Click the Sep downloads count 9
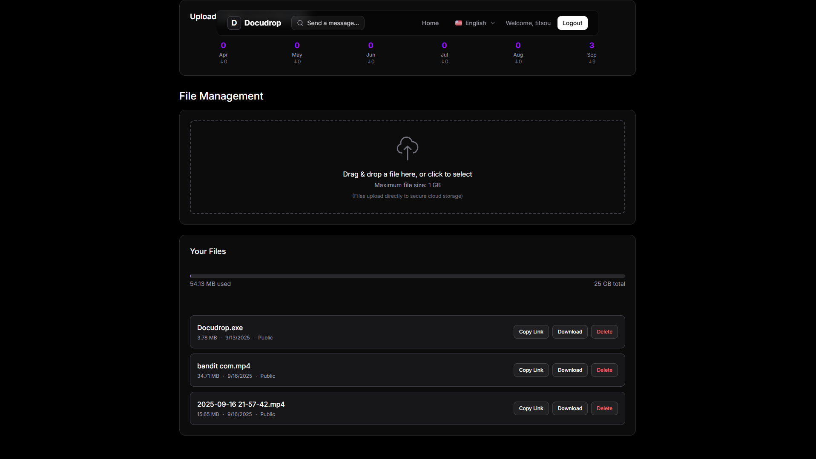The height and width of the screenshot is (459, 816). (592, 62)
